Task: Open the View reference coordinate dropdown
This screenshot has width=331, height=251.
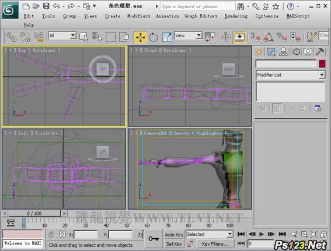Action: [188, 36]
